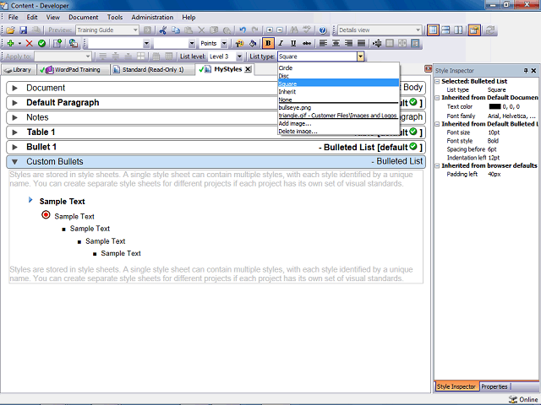This screenshot has width=541, height=405.
Task: Open the Administration menu
Action: (152, 17)
